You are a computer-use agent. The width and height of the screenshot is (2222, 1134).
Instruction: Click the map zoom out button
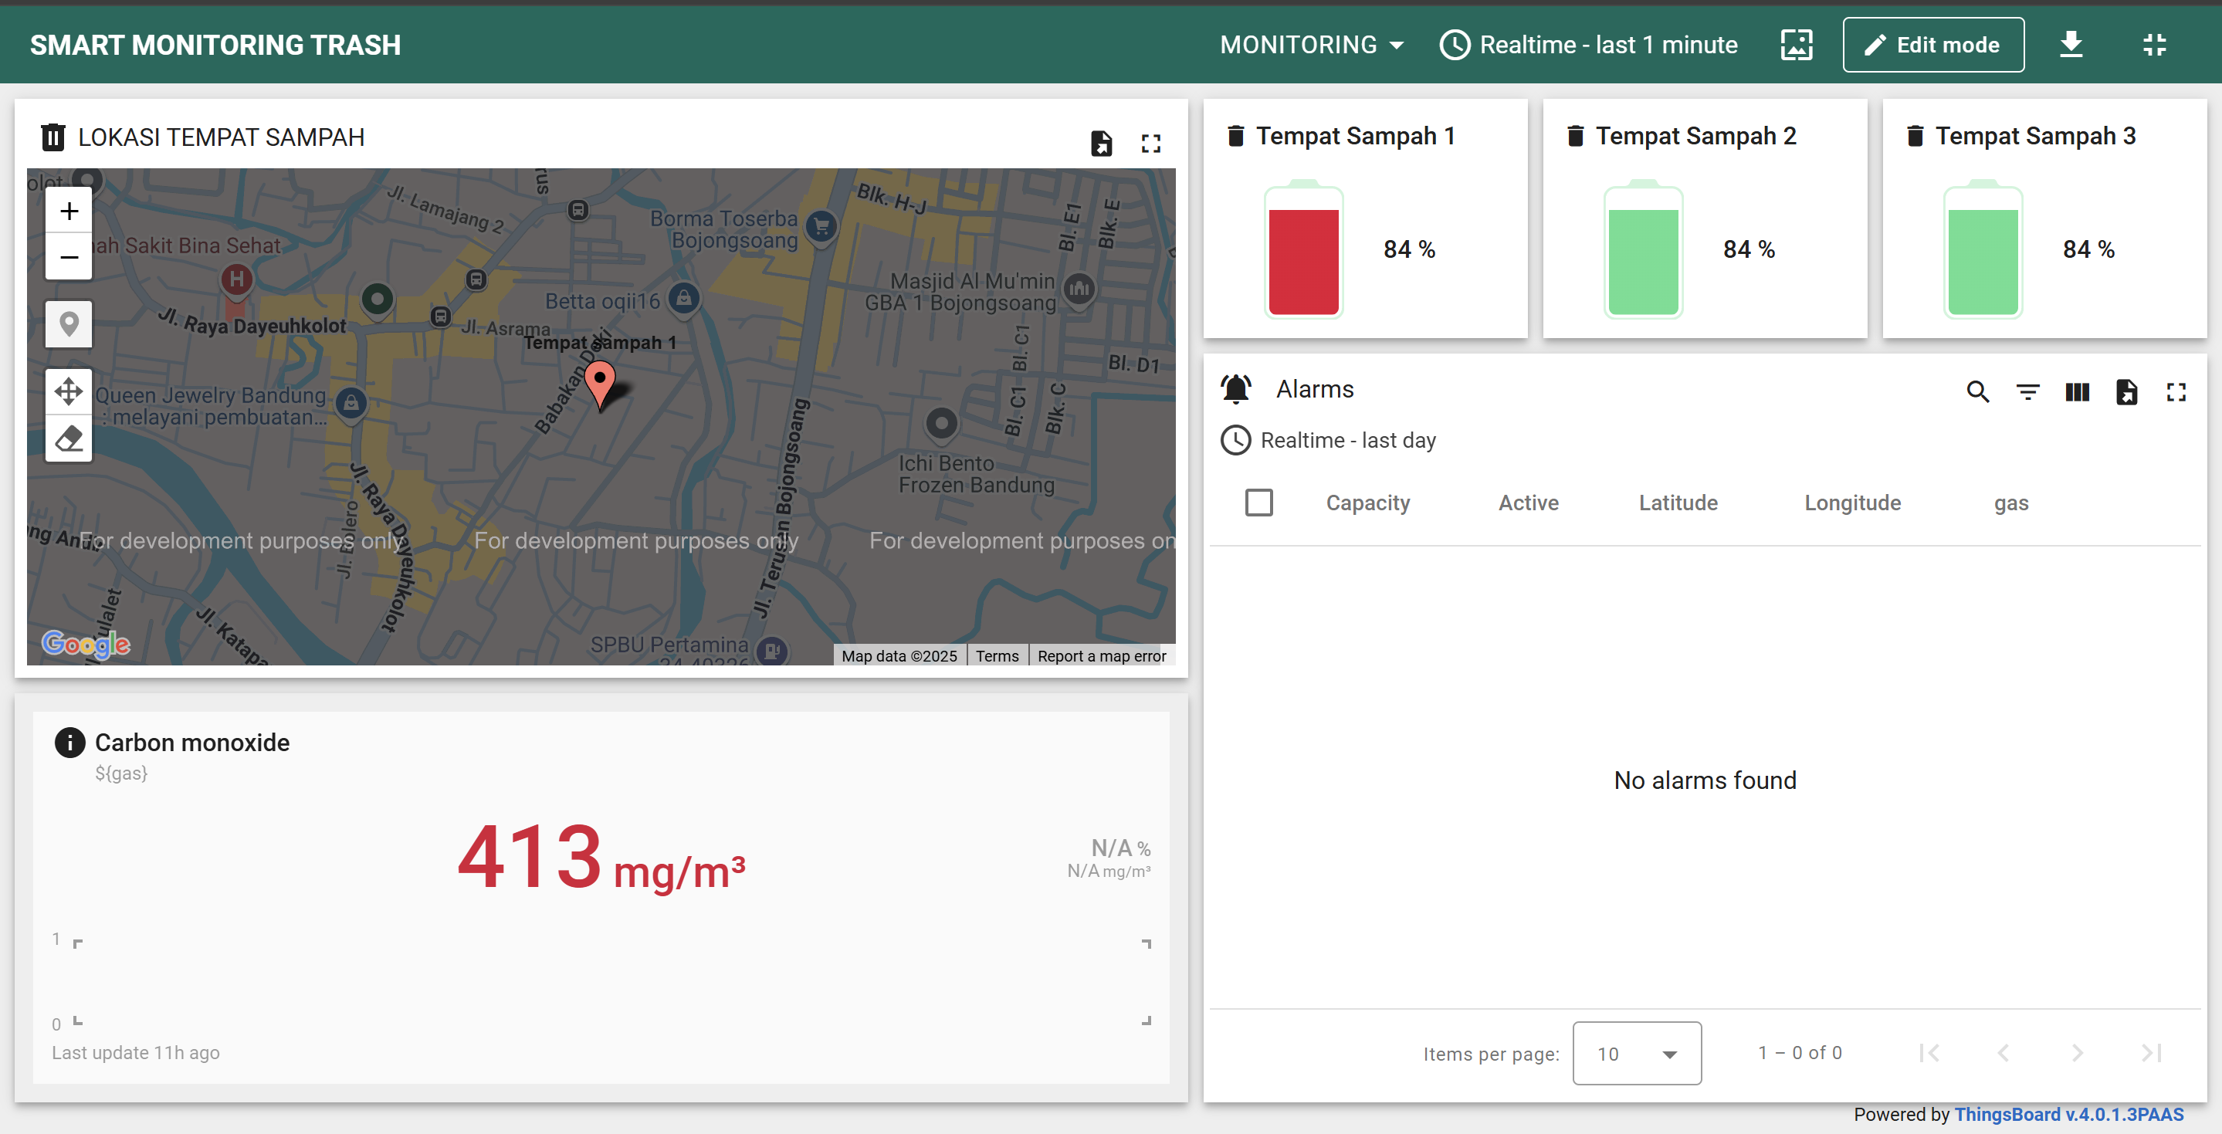(x=69, y=257)
